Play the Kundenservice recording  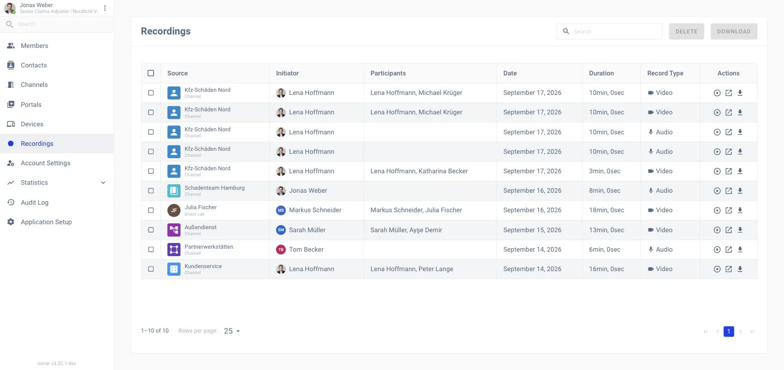coord(717,269)
